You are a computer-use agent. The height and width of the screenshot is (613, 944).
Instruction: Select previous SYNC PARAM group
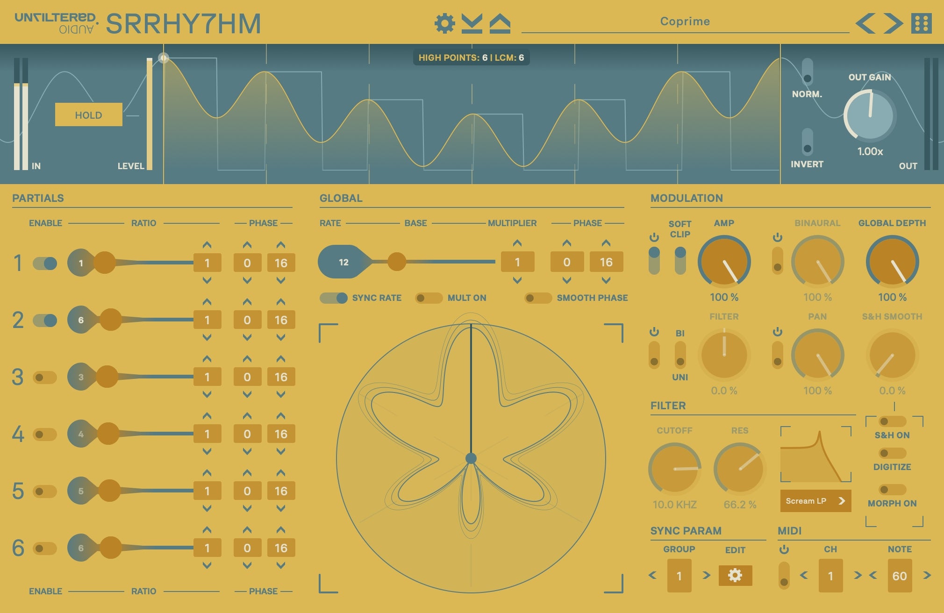point(653,575)
